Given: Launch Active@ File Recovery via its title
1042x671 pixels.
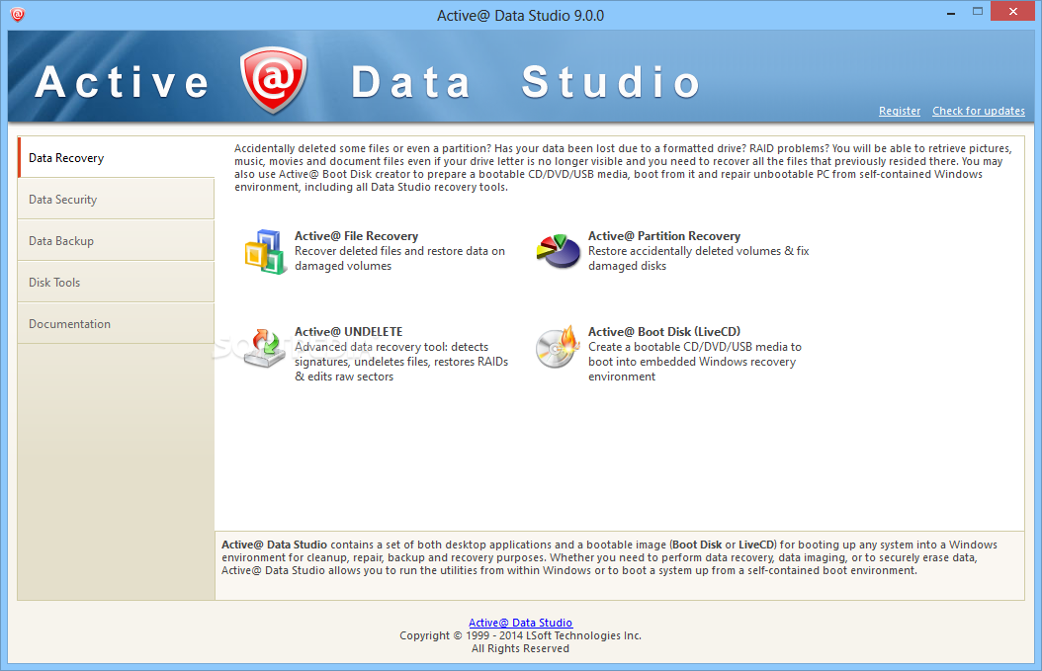Looking at the screenshot, I should point(356,236).
